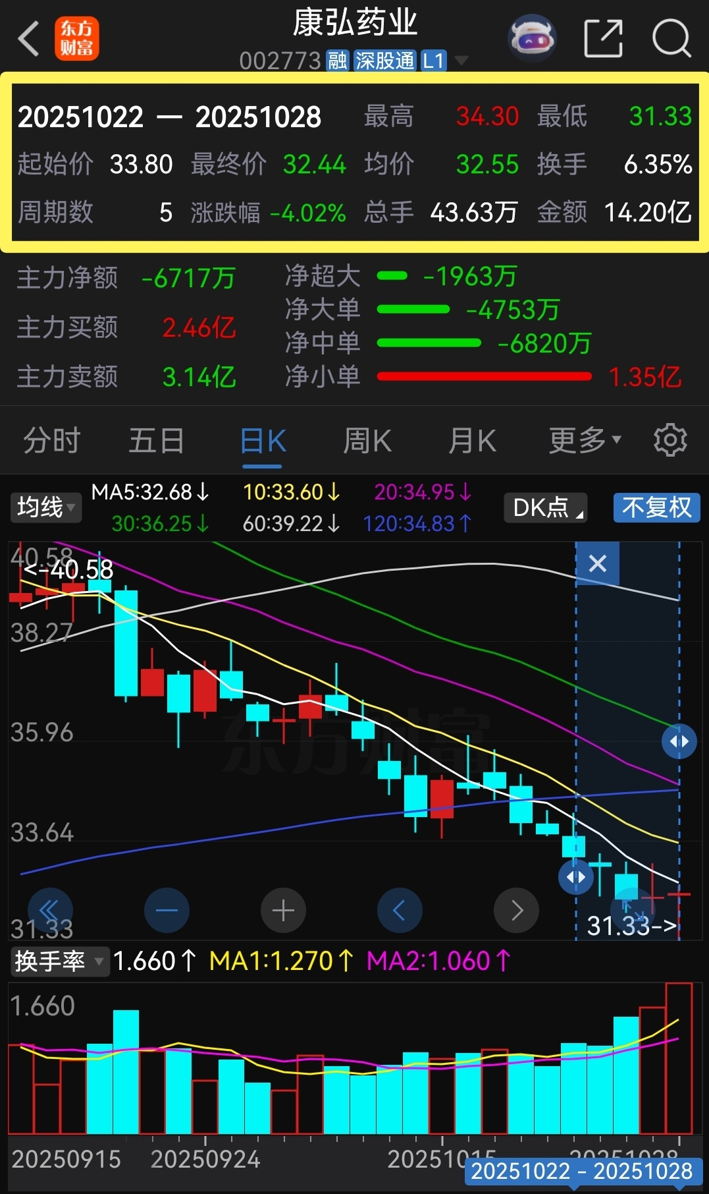Switch to 周K tab
The height and width of the screenshot is (1194, 709).
click(x=367, y=440)
